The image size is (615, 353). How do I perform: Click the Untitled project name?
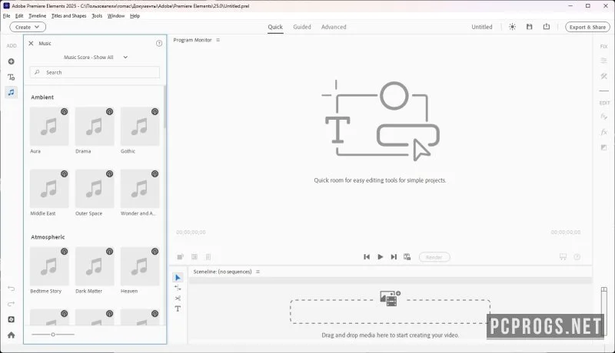coord(482,27)
